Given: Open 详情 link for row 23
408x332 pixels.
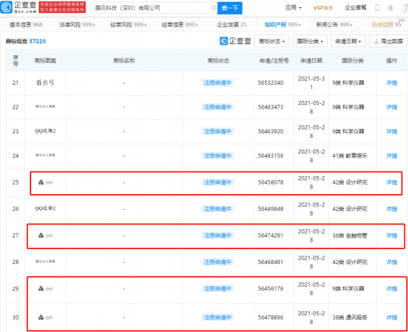Looking at the screenshot, I should pos(392,131).
